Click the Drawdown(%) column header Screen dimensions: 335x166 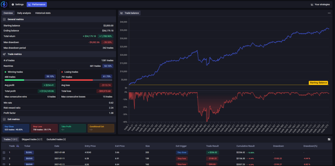click(x=310, y=146)
